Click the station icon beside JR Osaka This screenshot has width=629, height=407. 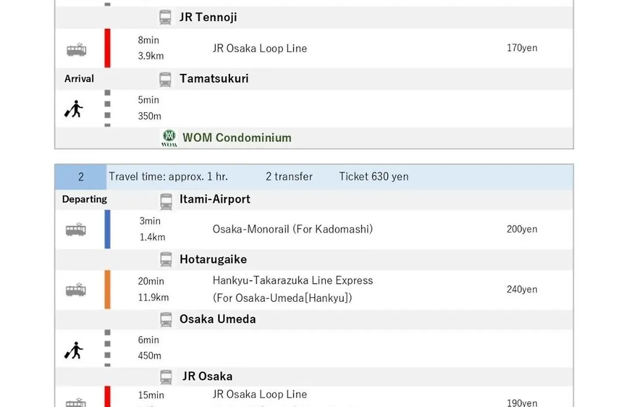point(165,377)
